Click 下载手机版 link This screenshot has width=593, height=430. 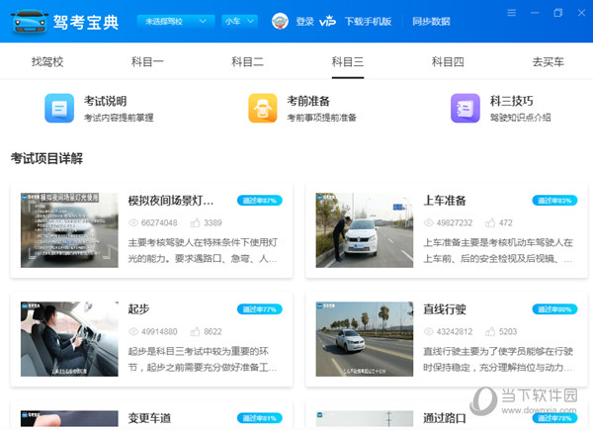click(x=368, y=22)
